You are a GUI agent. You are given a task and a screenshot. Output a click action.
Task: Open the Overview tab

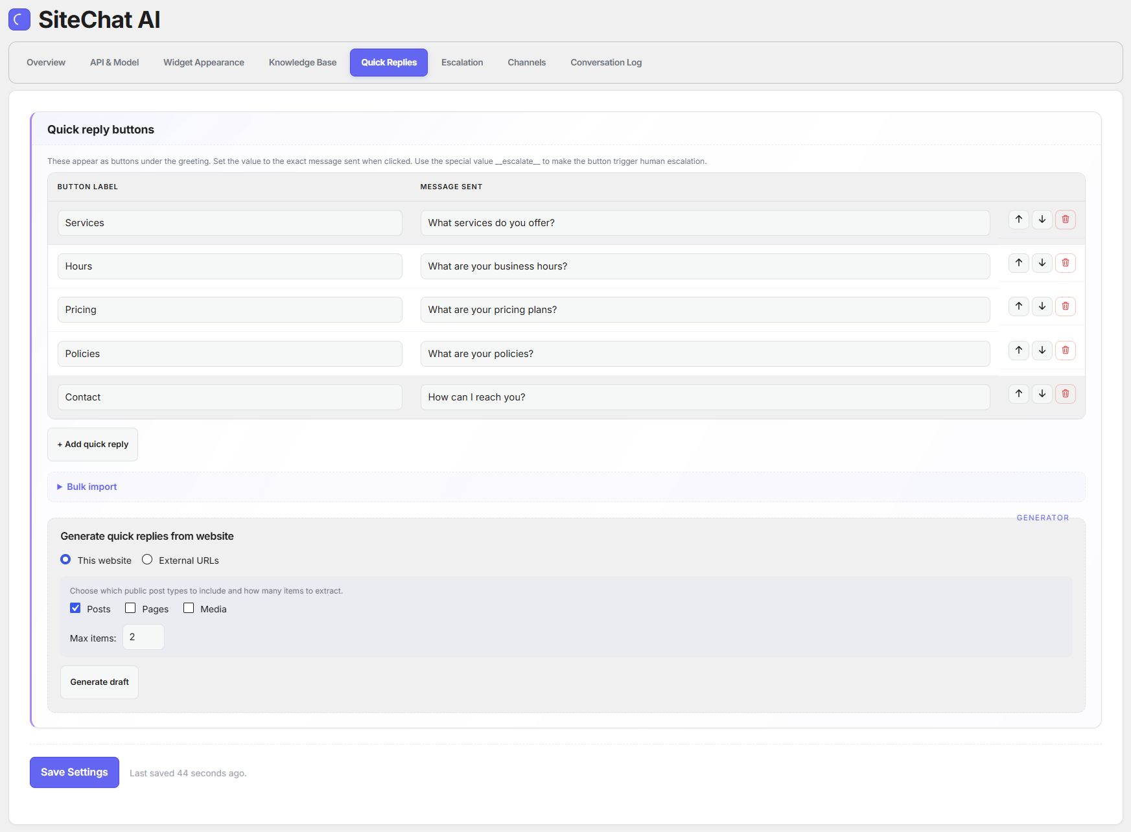click(x=46, y=63)
